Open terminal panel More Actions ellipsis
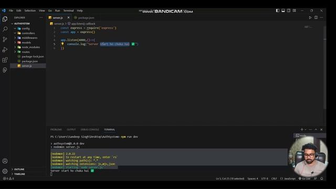 pos(310,130)
